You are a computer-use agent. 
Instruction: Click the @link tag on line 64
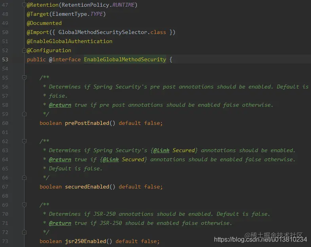(x=111, y=159)
